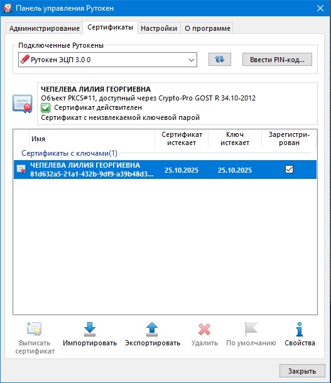The width and height of the screenshot is (331, 383).
Task: Open the Настройки tab
Action: [159, 28]
